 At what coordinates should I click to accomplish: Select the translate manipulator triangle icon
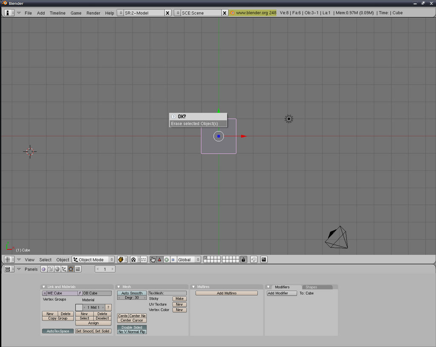coord(160,260)
